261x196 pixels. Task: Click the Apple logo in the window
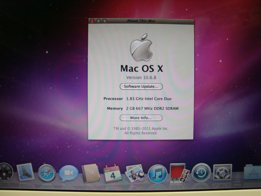(141, 47)
